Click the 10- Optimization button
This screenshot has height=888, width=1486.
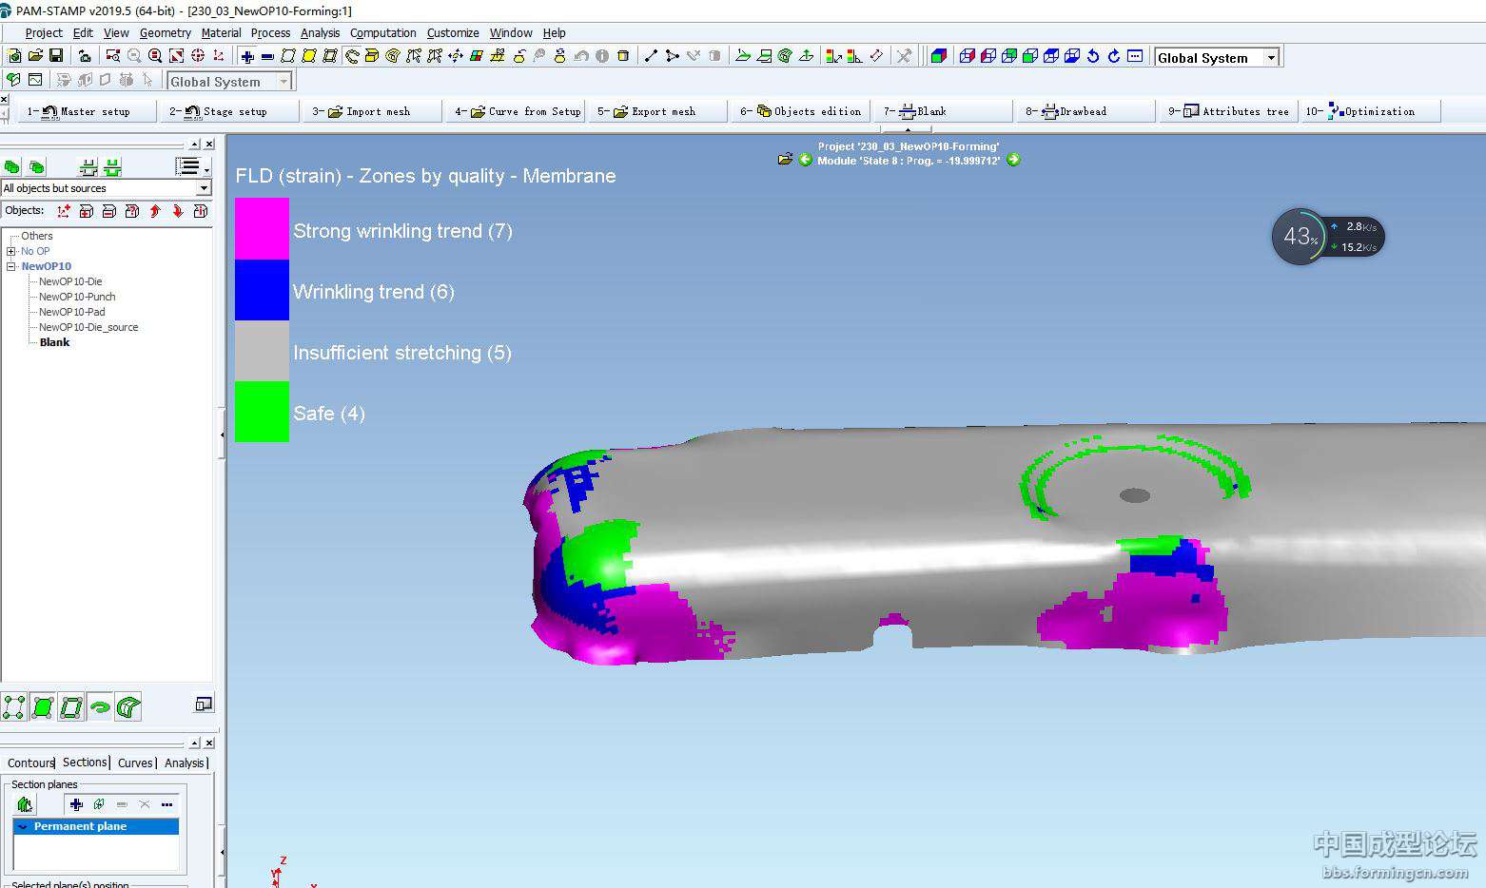tap(1369, 111)
